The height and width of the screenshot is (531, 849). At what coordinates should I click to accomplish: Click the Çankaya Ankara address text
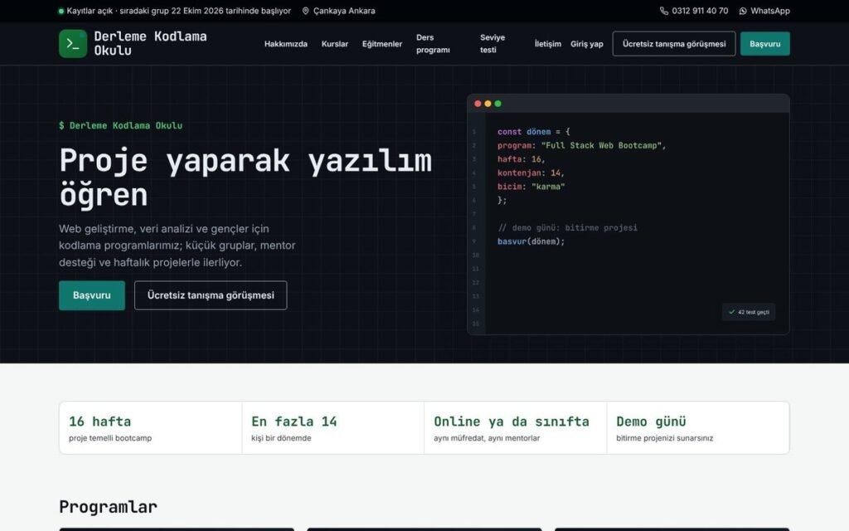click(x=344, y=11)
